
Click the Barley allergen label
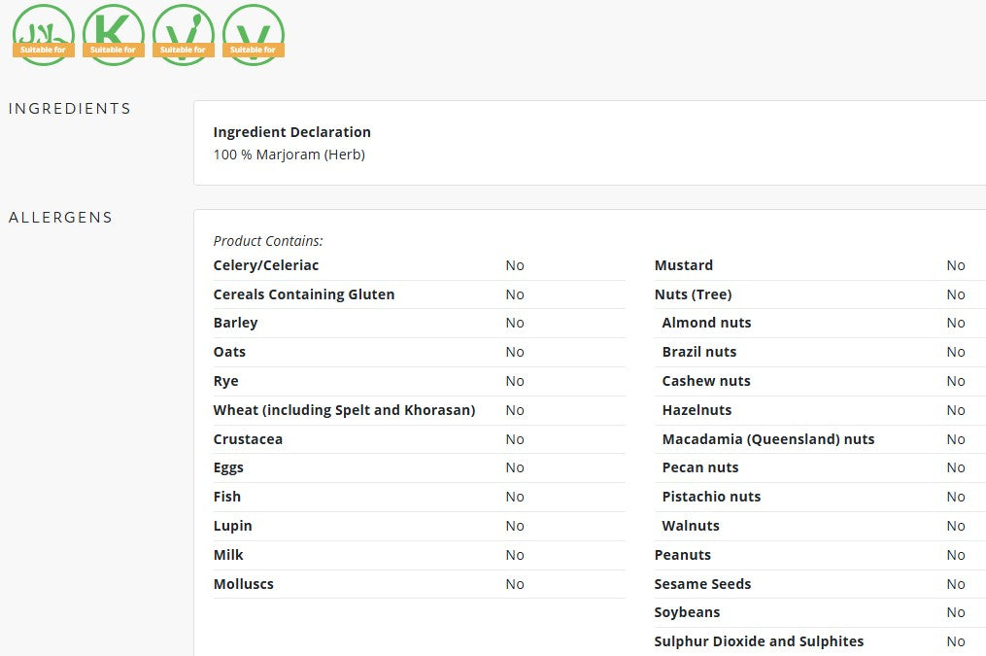(x=235, y=323)
